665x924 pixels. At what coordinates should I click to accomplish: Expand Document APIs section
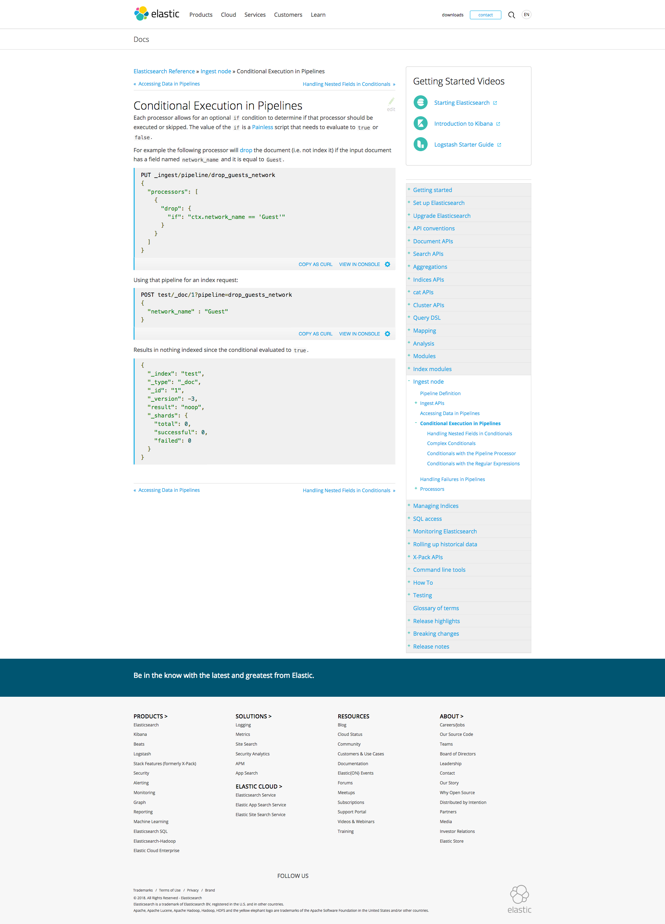click(409, 241)
